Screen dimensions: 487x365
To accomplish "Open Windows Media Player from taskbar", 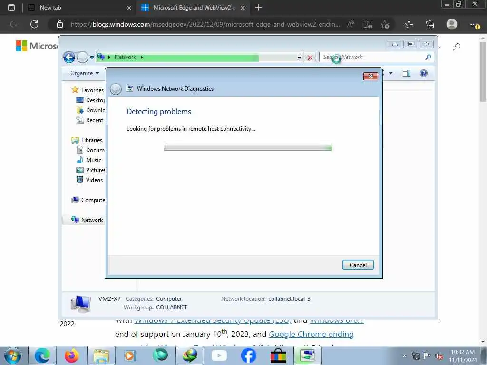I will click(130, 355).
